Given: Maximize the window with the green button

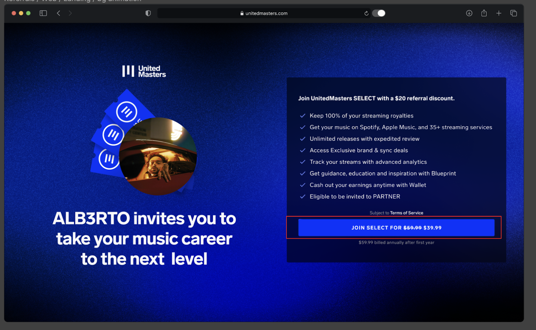Looking at the screenshot, I should (x=28, y=13).
